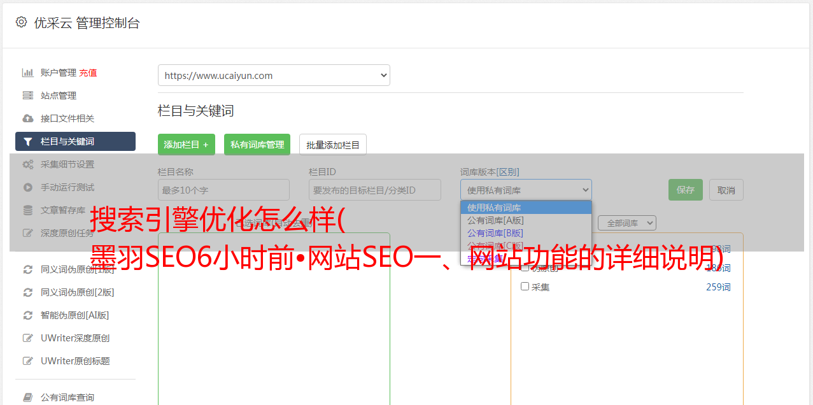Focus the 栏目名称 input field
The height and width of the screenshot is (405, 813).
pos(223,190)
